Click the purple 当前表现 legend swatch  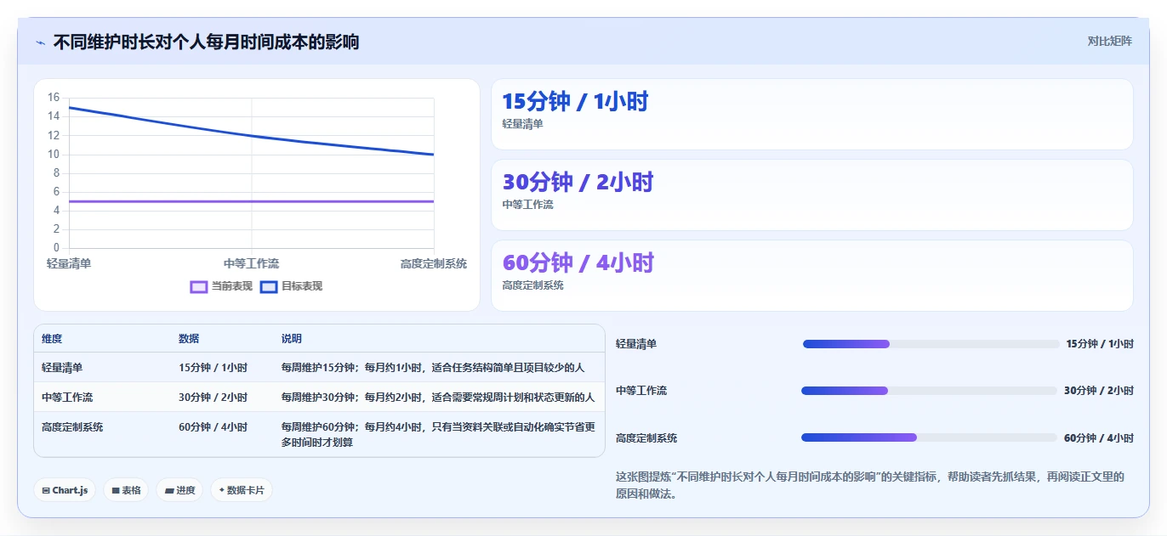[x=199, y=287]
